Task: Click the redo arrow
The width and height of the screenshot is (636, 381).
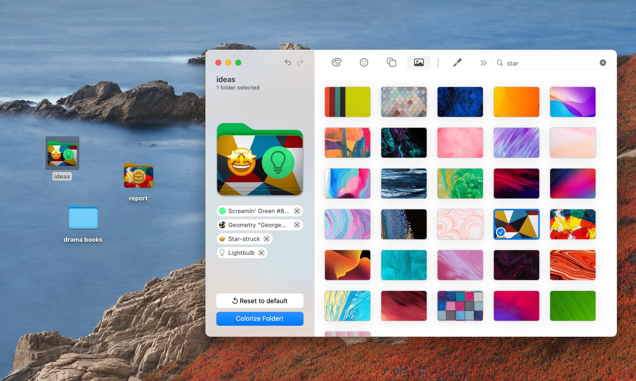Action: [x=300, y=62]
